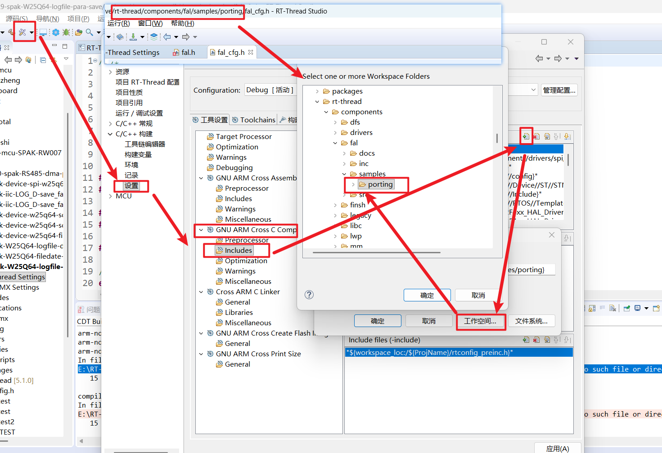
Task: Open SDK Manager wrench-screwdriver toolbar icon
Action: (22, 32)
